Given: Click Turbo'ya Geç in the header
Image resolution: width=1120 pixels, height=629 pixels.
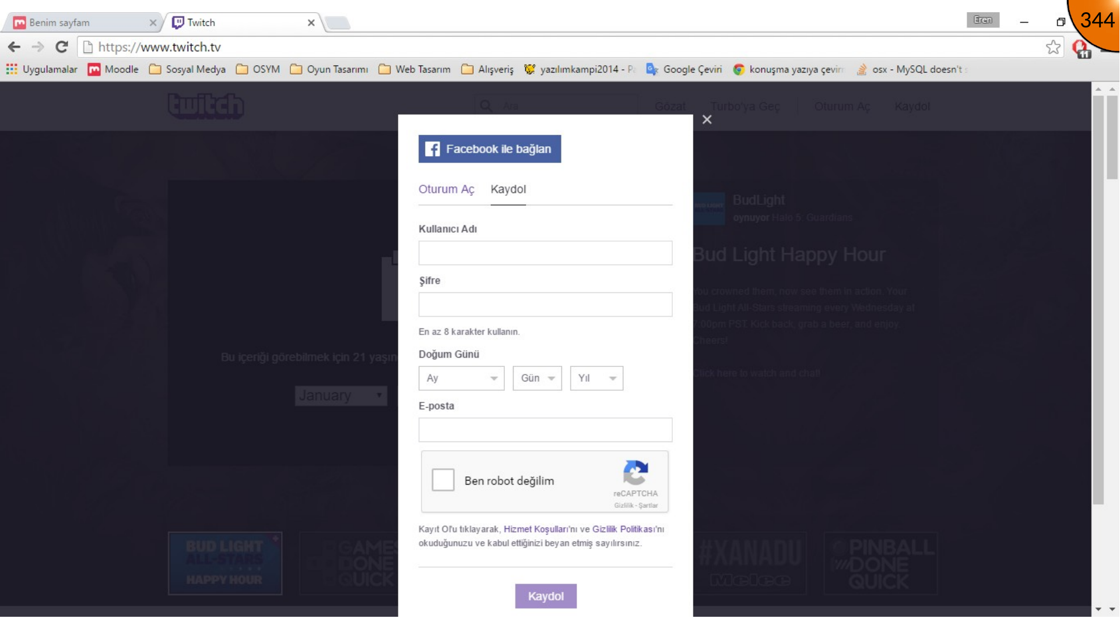Looking at the screenshot, I should tap(745, 107).
